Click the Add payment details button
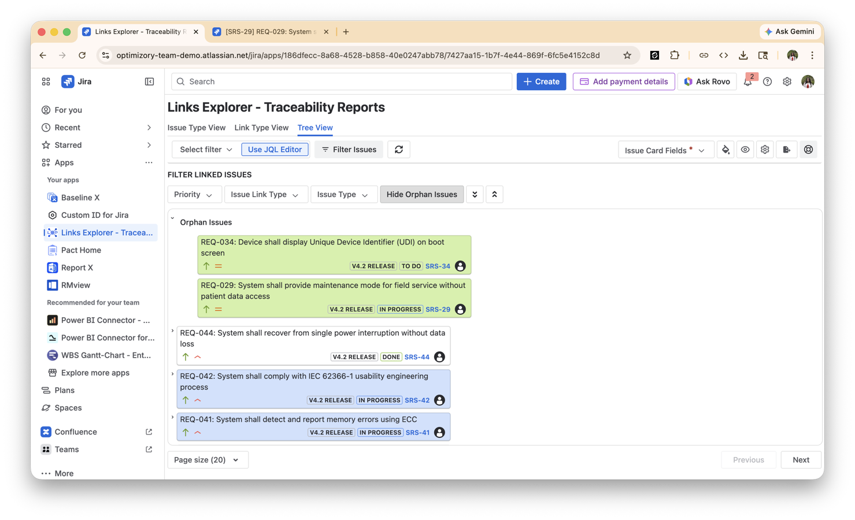 pos(624,81)
